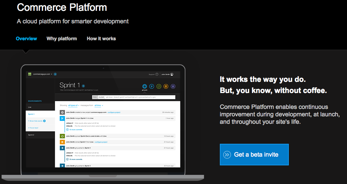Click the green sync icon on the synced row
Viewport: 347px width, 184px height.
click(62, 136)
